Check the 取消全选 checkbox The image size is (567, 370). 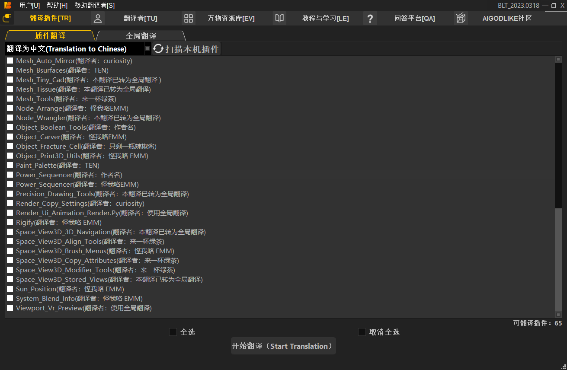point(362,332)
